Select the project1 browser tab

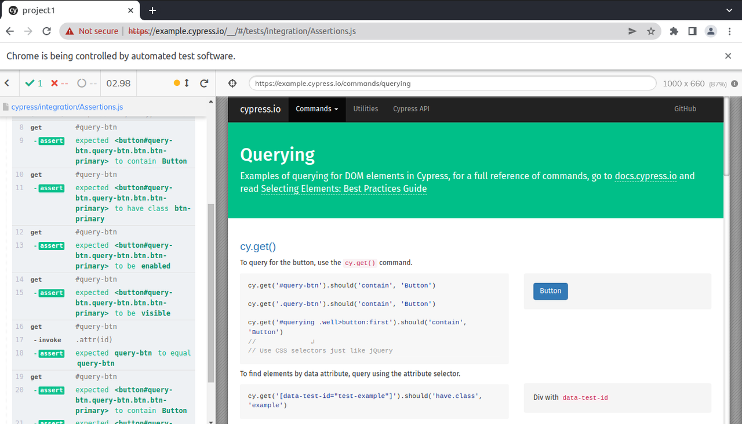[70, 10]
